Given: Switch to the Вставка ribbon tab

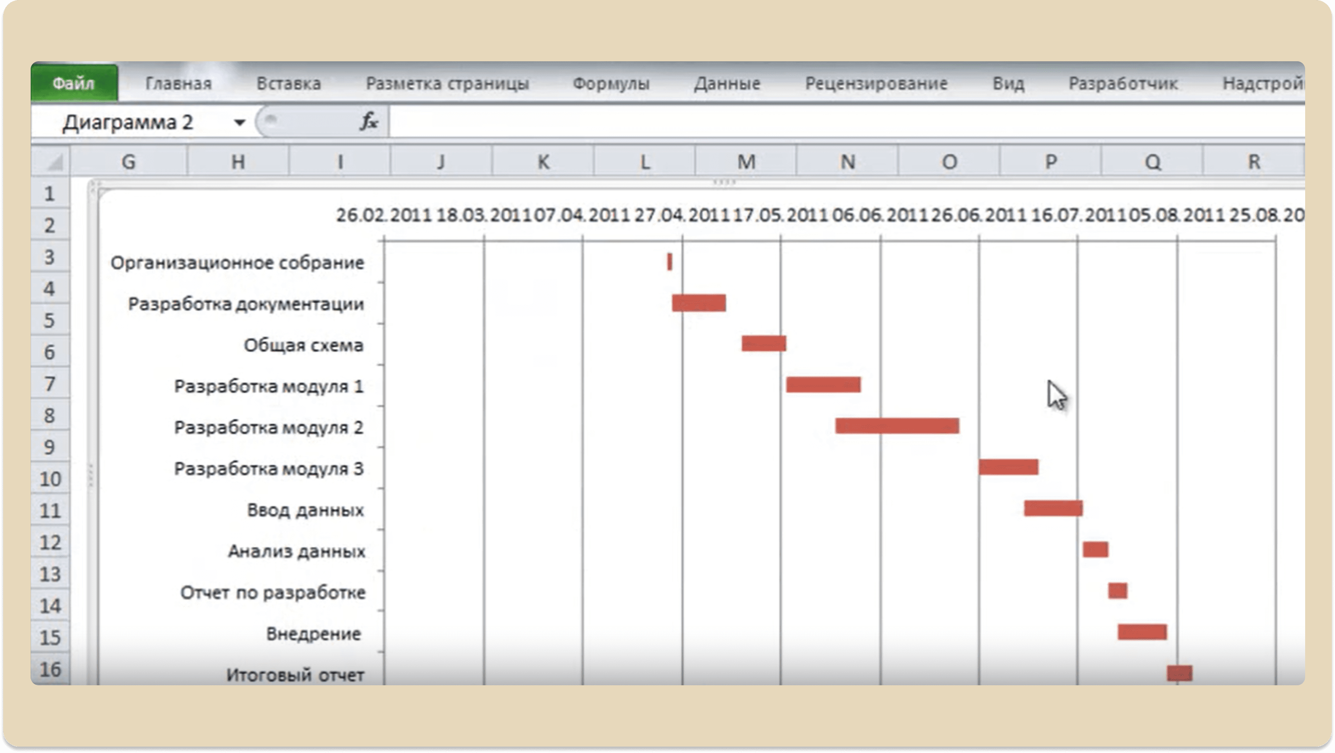Looking at the screenshot, I should [289, 83].
